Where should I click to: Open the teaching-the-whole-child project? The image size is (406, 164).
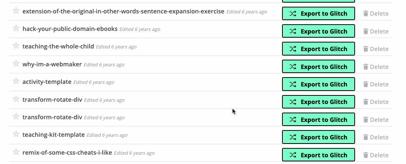[x=58, y=47]
